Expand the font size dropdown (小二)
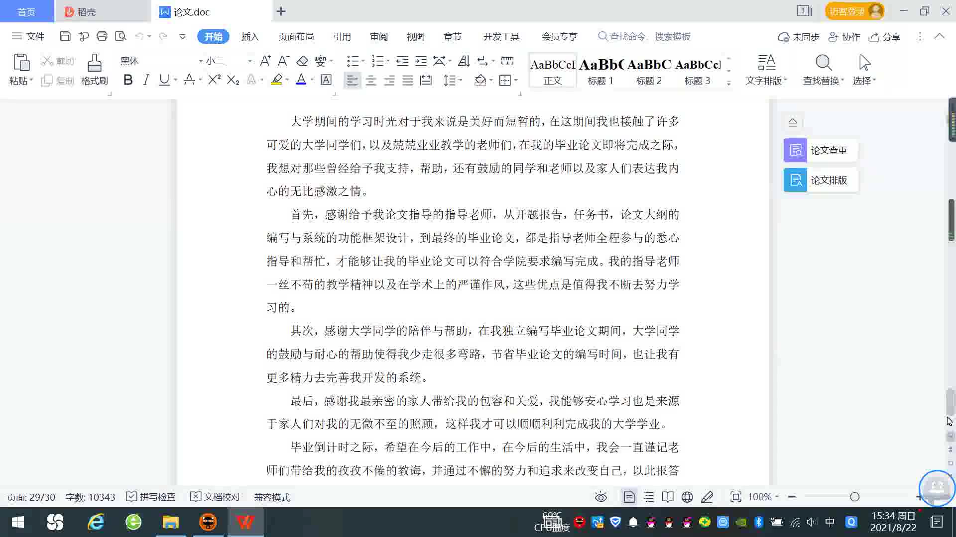956x537 pixels. pyautogui.click(x=250, y=61)
